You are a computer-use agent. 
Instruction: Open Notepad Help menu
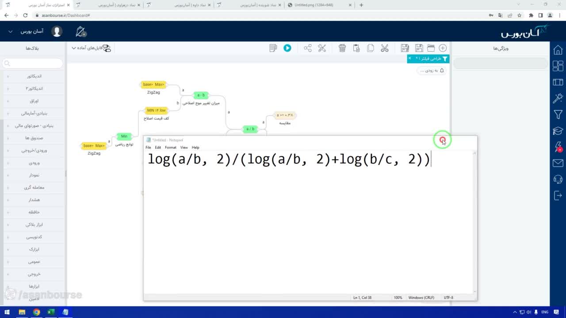(195, 148)
